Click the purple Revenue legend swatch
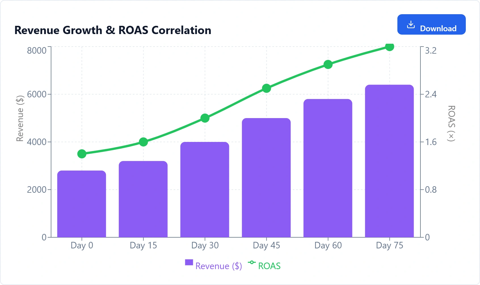 [189, 262]
